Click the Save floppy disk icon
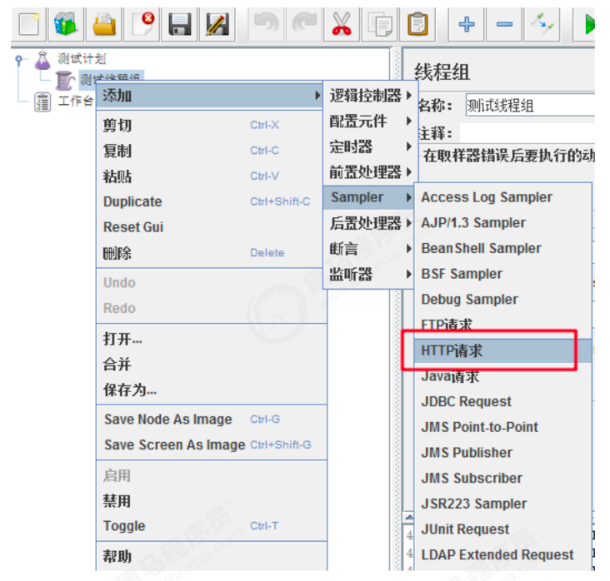The width and height of the screenshot is (610, 581). pos(180,24)
